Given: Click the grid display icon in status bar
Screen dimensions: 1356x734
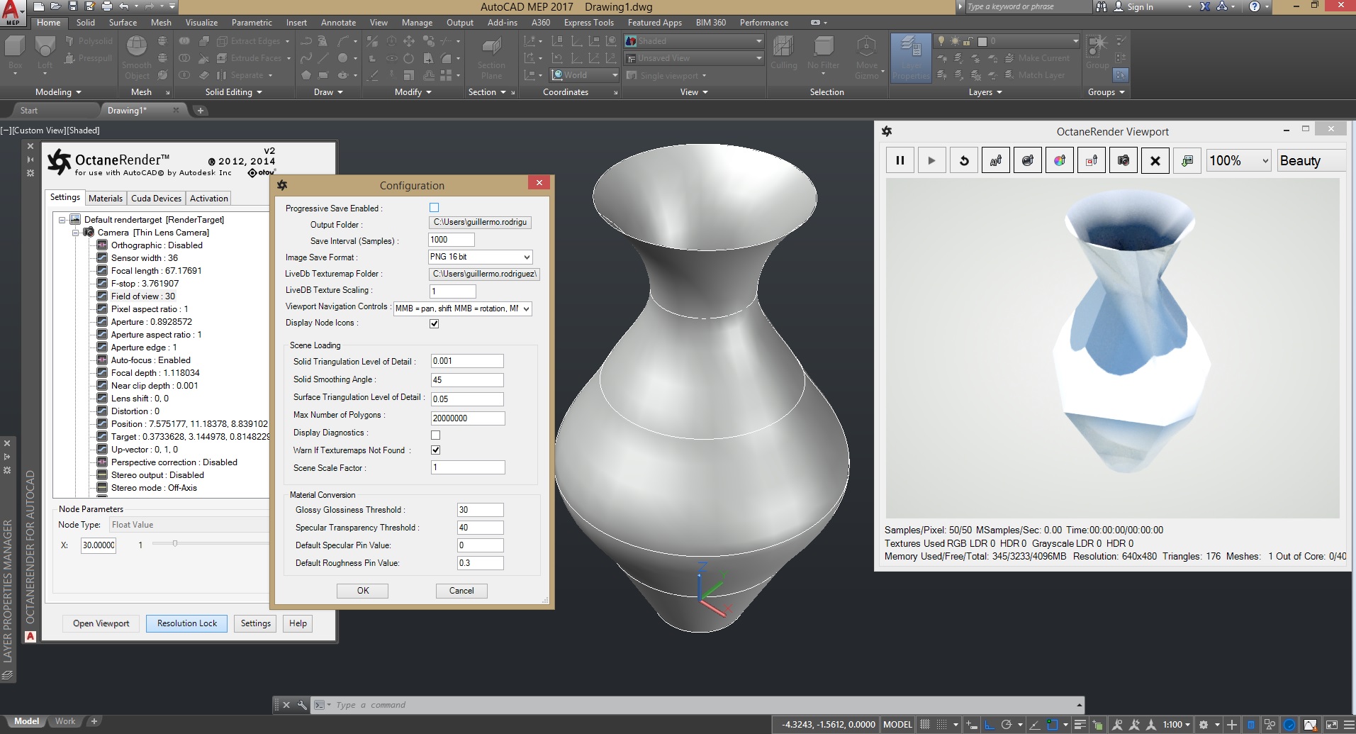Looking at the screenshot, I should [x=925, y=725].
